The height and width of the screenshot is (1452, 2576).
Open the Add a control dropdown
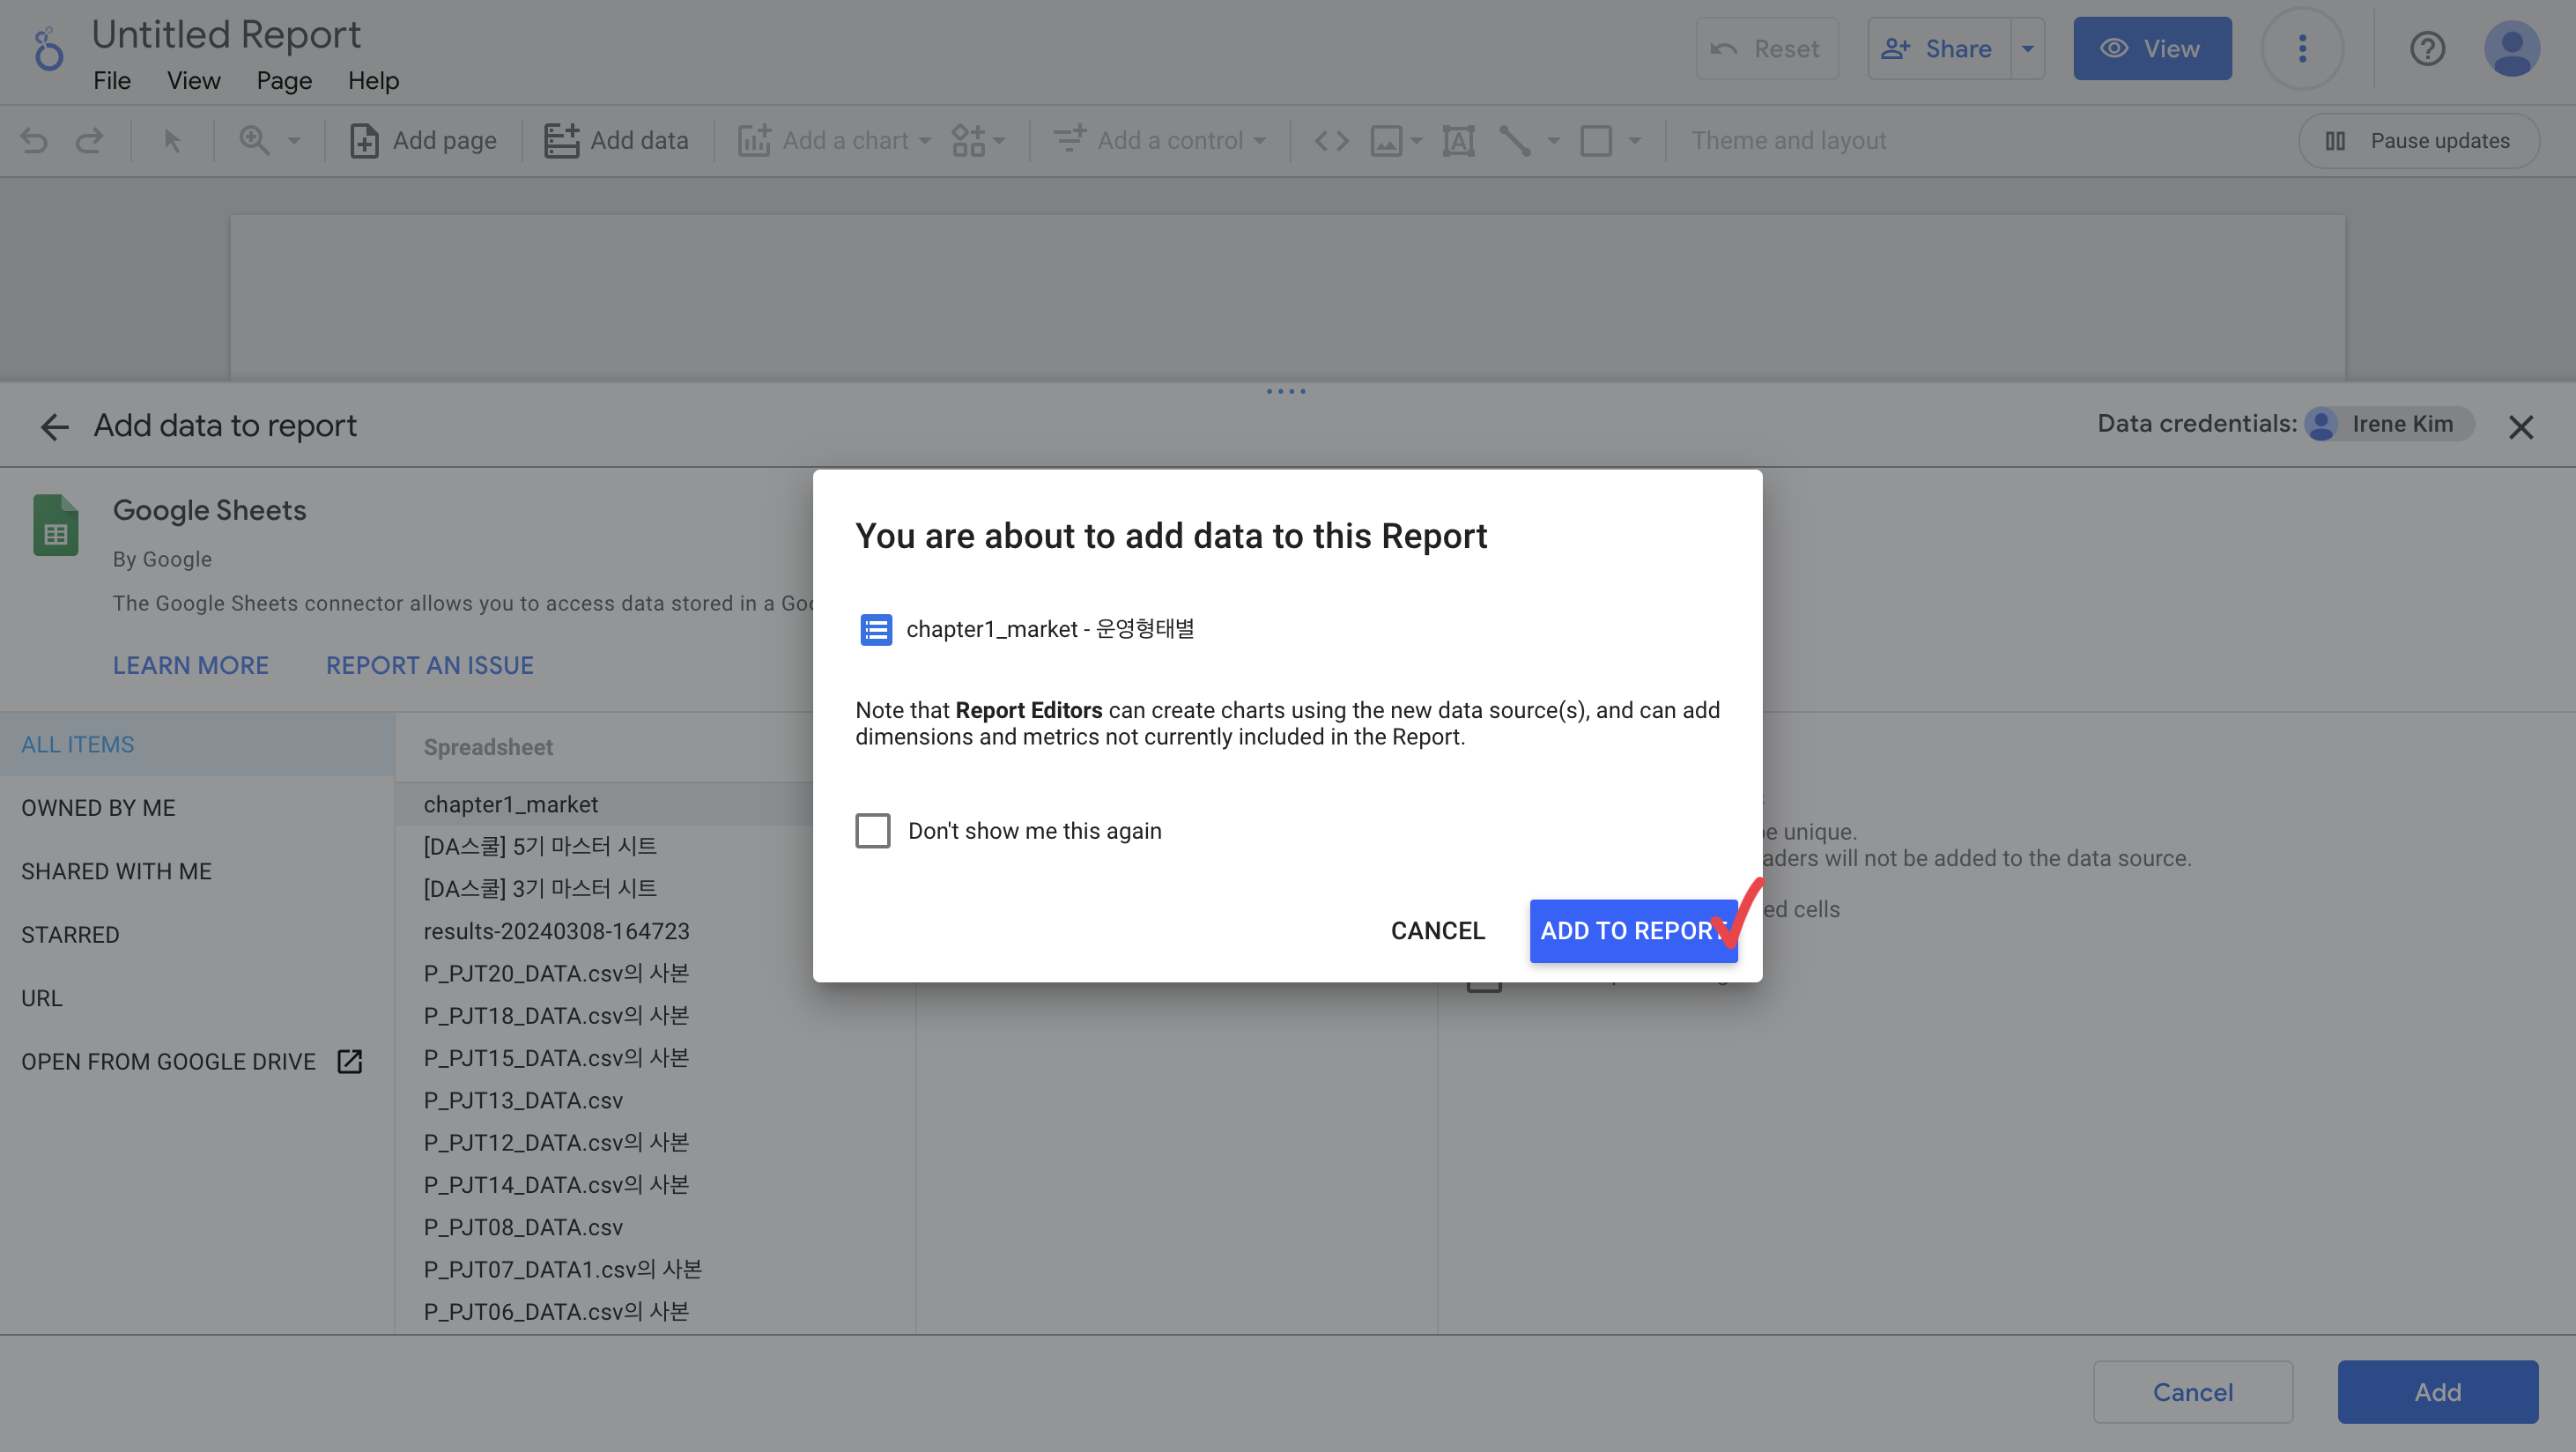pyautogui.click(x=1160, y=141)
